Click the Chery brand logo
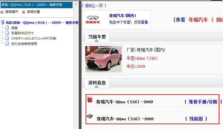Viewport: 223px width, 129px height. coord(93,20)
